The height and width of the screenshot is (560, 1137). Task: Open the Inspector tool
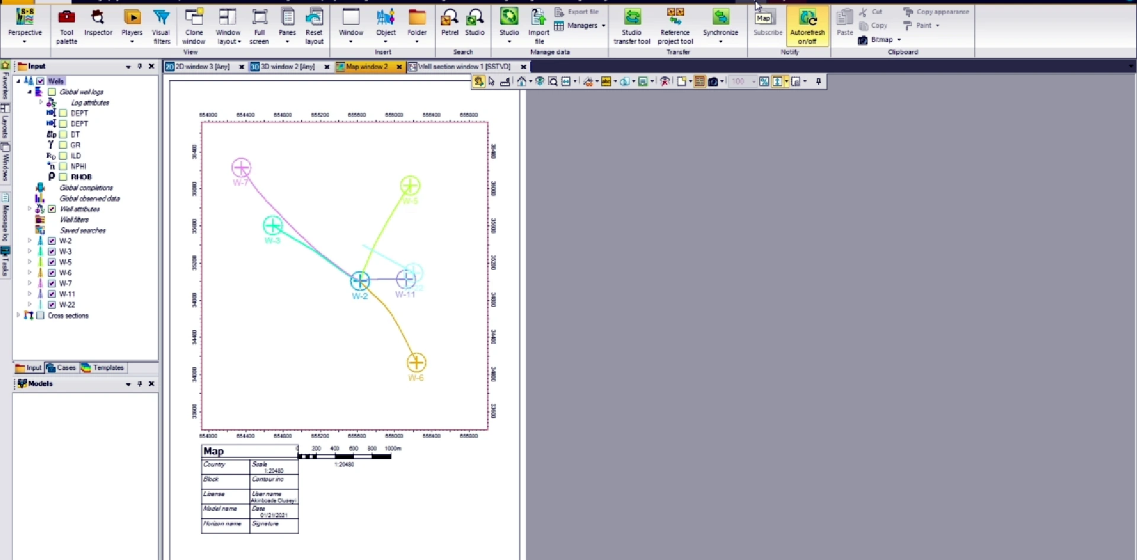[x=98, y=22]
